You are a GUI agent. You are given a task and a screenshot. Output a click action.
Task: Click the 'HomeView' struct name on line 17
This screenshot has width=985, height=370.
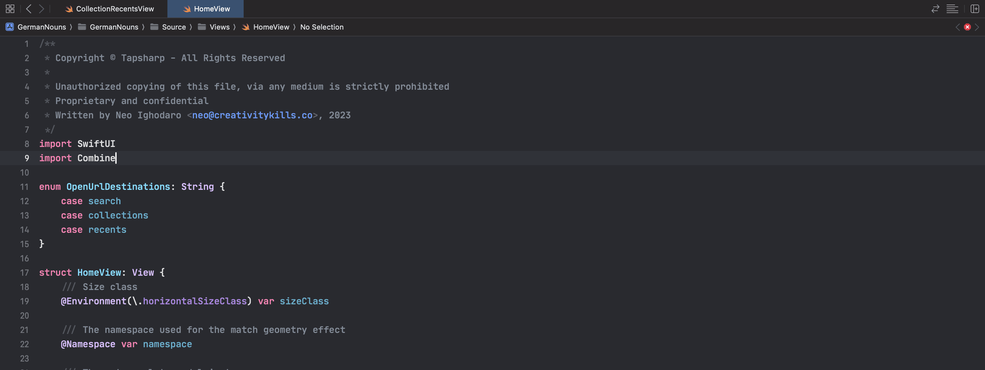click(99, 273)
